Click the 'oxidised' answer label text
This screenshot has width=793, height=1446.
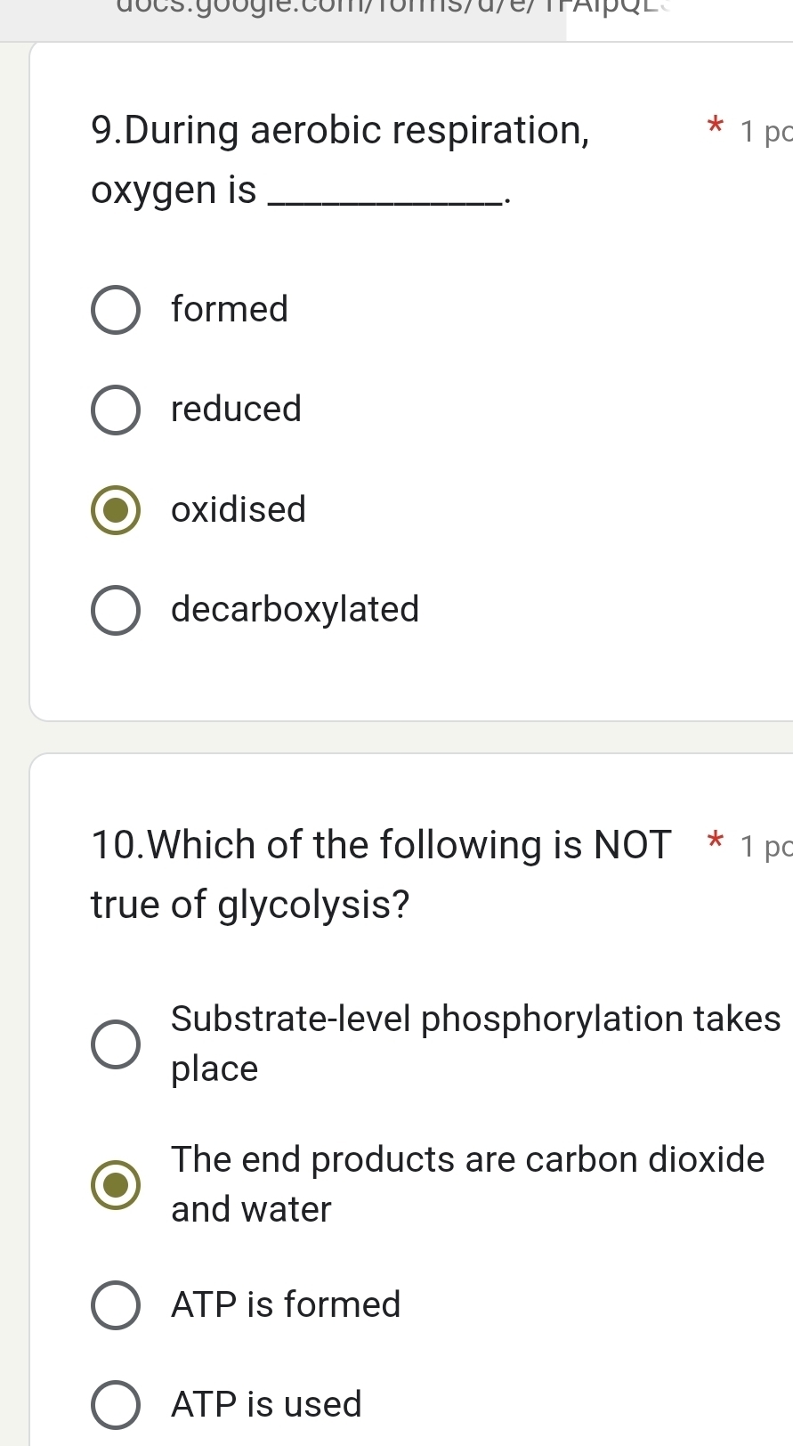pos(238,510)
